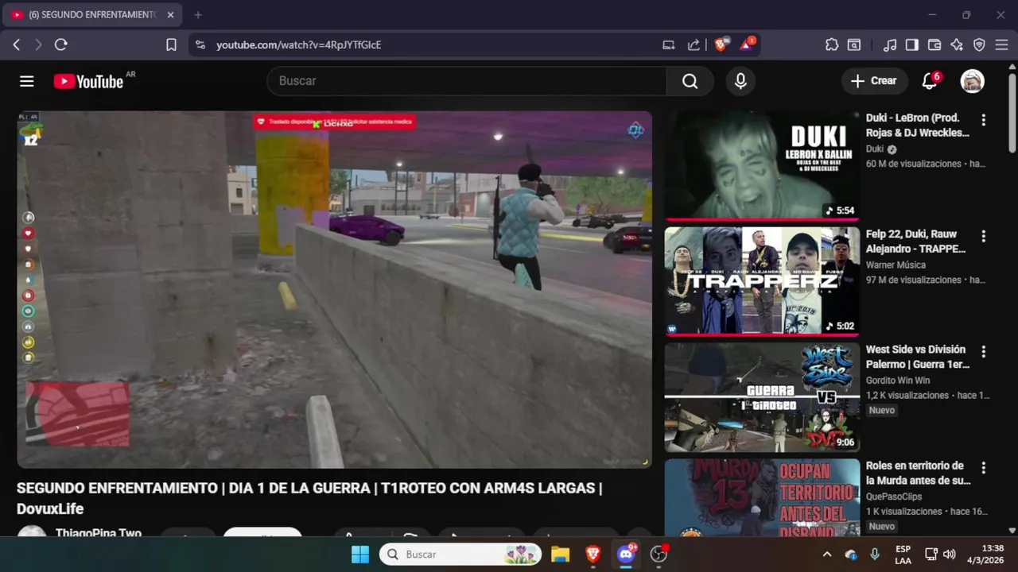Image resolution: width=1018 pixels, height=572 pixels.
Task: Open 'Roles en territorio de la Murda' title
Action: (918, 473)
